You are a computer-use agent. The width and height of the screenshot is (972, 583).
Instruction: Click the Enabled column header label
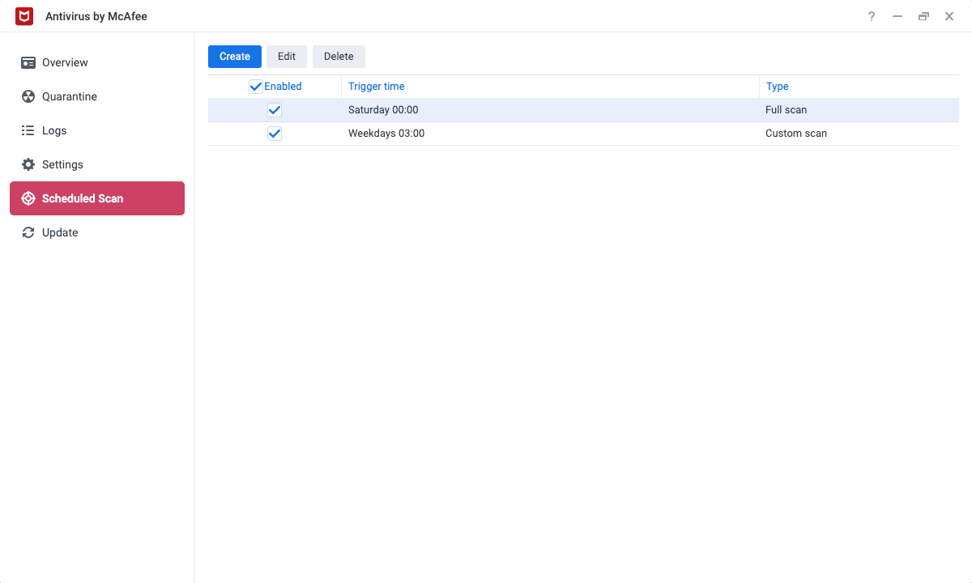(283, 87)
